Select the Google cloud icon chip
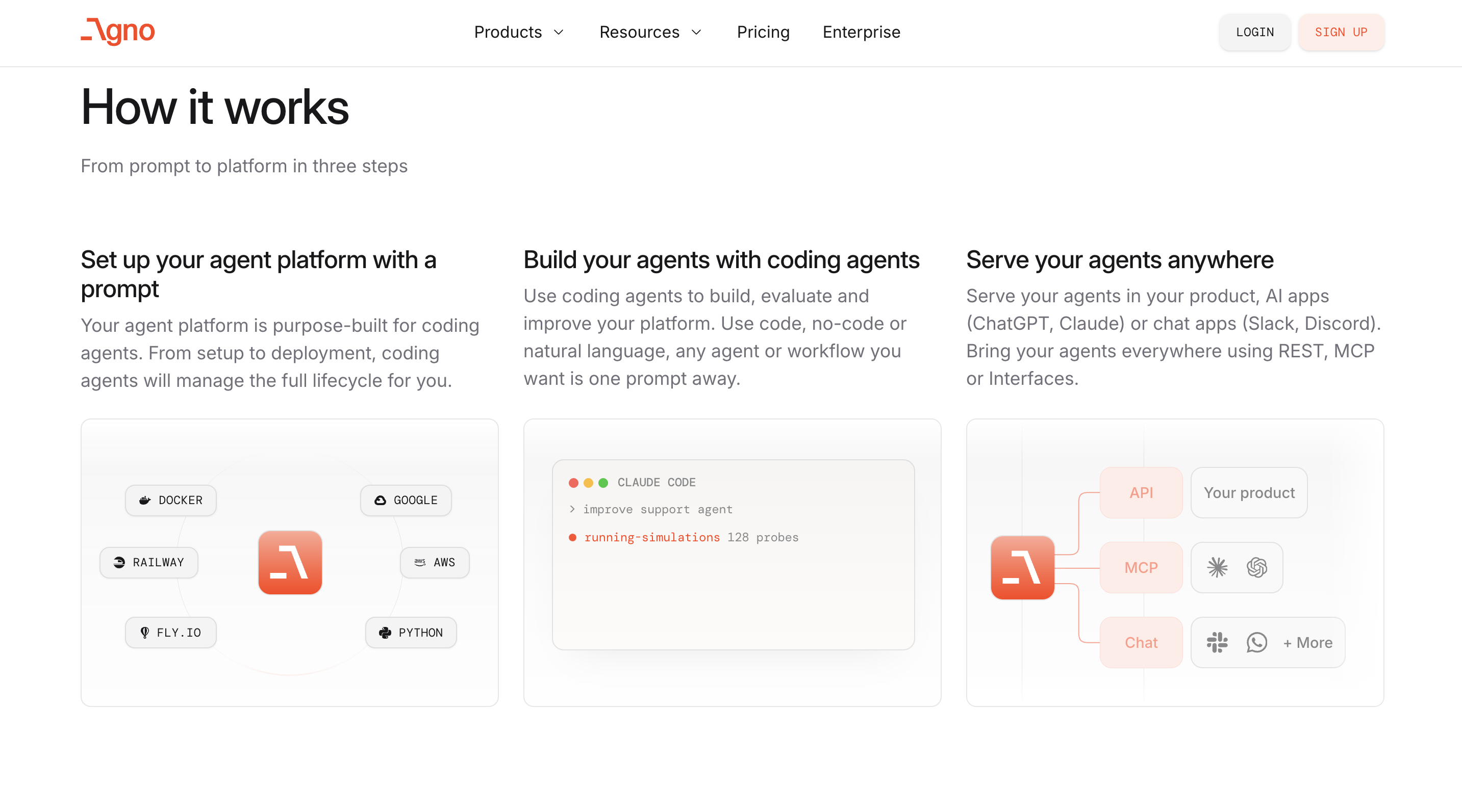Screen dimensions: 1462x787 point(406,500)
